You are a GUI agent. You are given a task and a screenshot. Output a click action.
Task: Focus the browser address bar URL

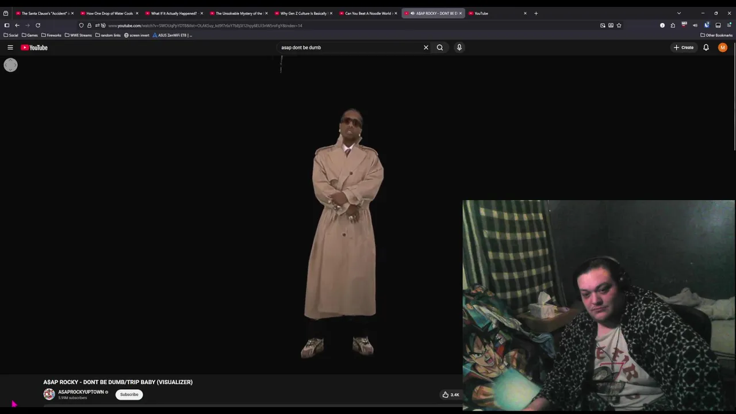[x=205, y=25]
